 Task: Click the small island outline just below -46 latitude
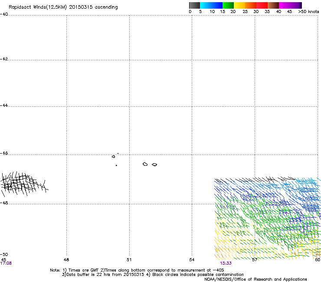pos(113,157)
